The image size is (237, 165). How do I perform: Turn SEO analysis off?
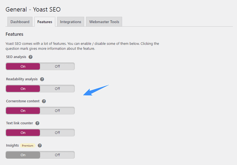point(57,66)
